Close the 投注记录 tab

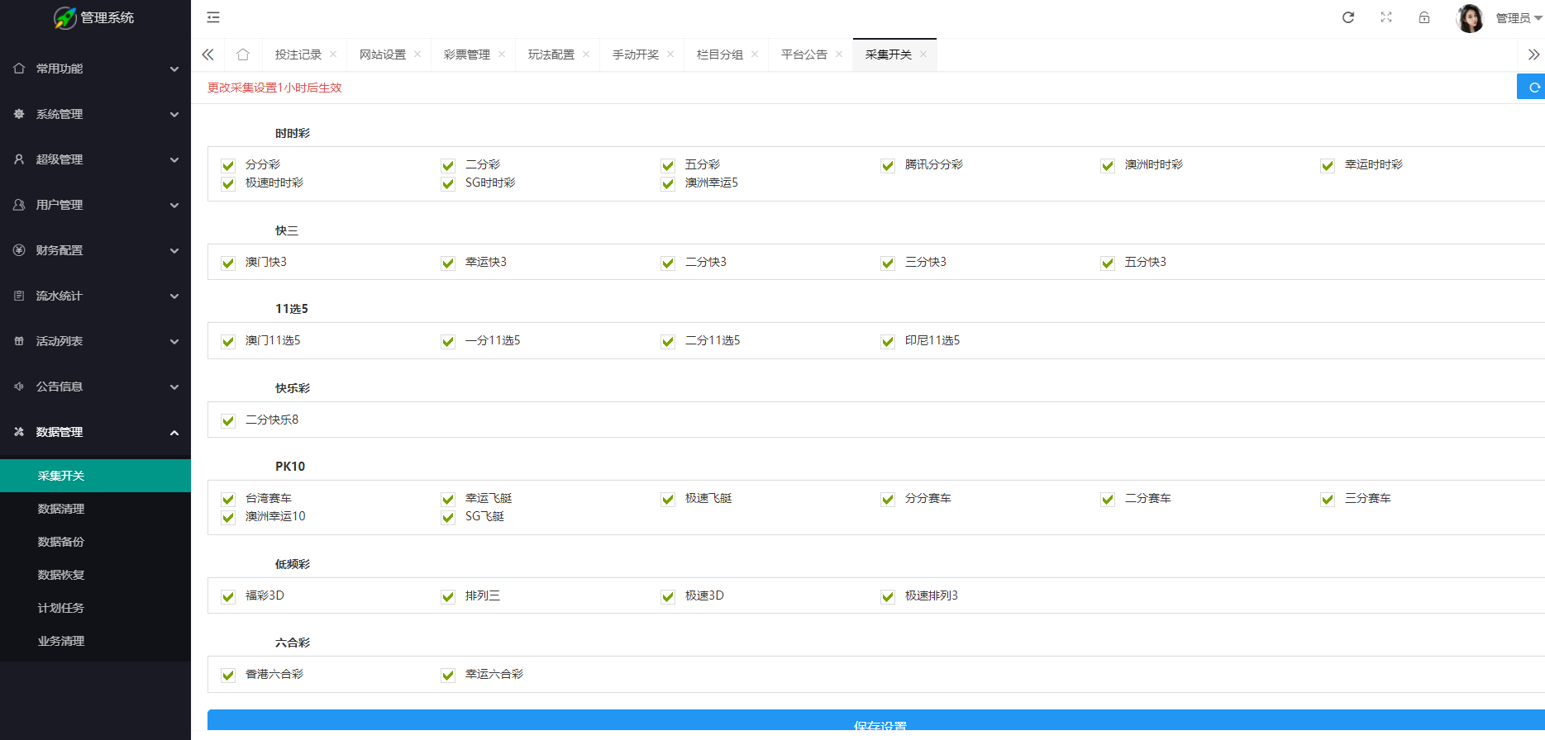tap(333, 55)
